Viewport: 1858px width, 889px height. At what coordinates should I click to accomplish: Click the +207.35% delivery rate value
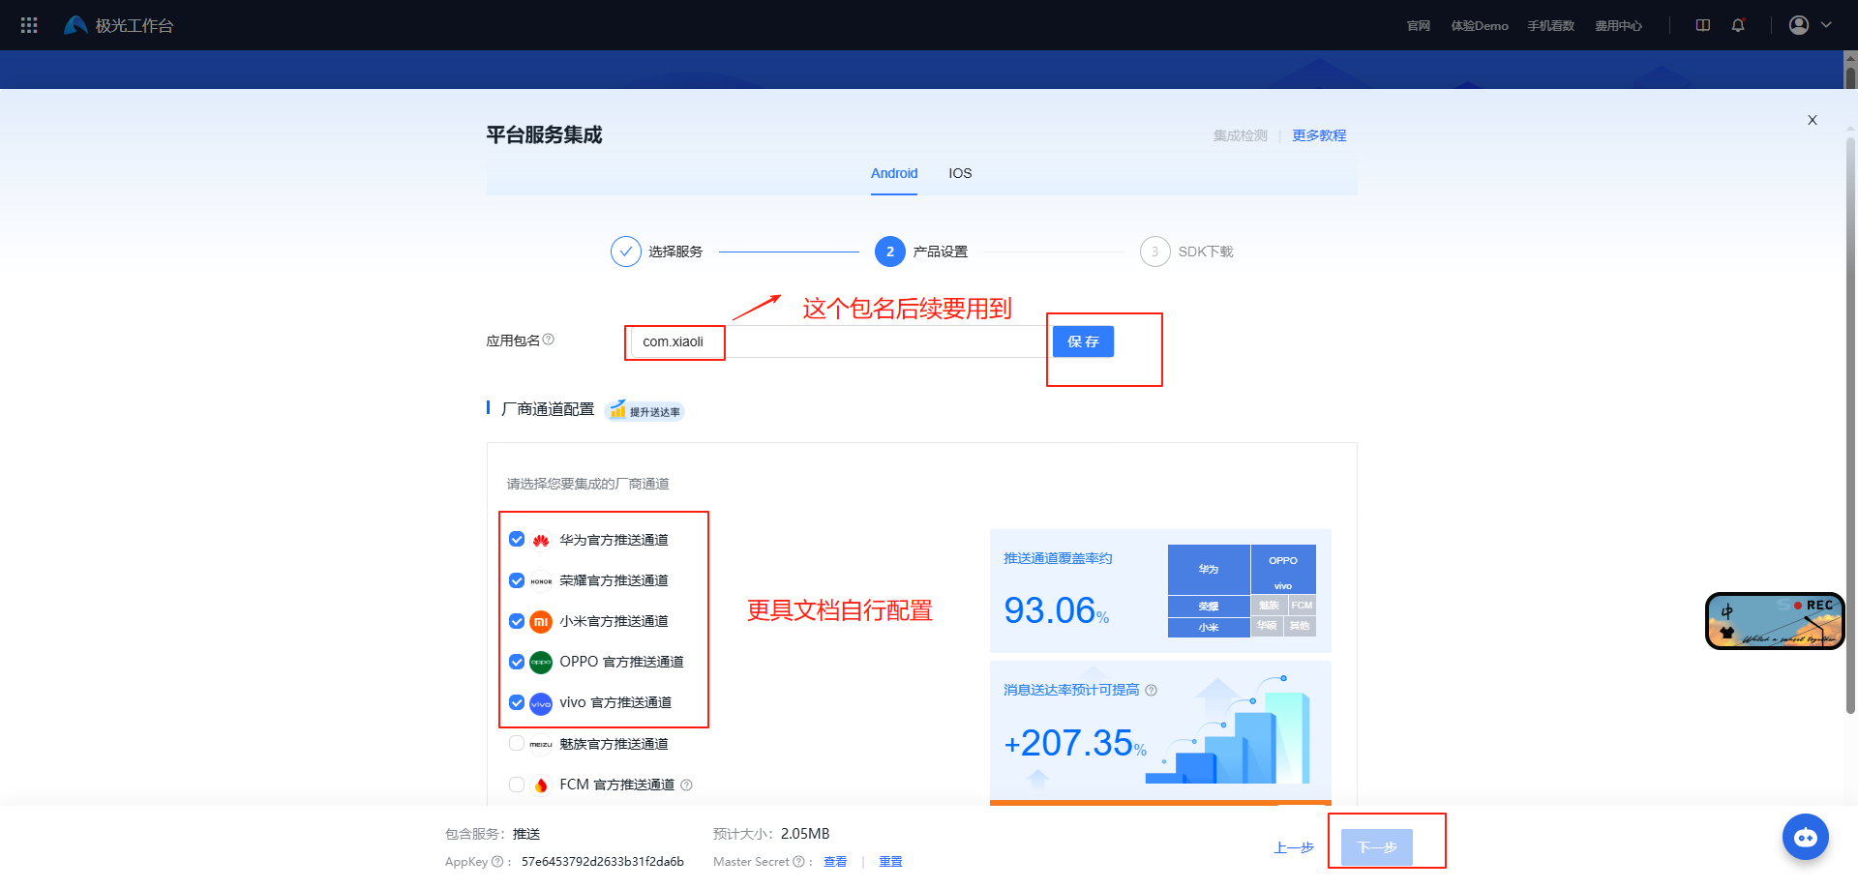[1075, 743]
